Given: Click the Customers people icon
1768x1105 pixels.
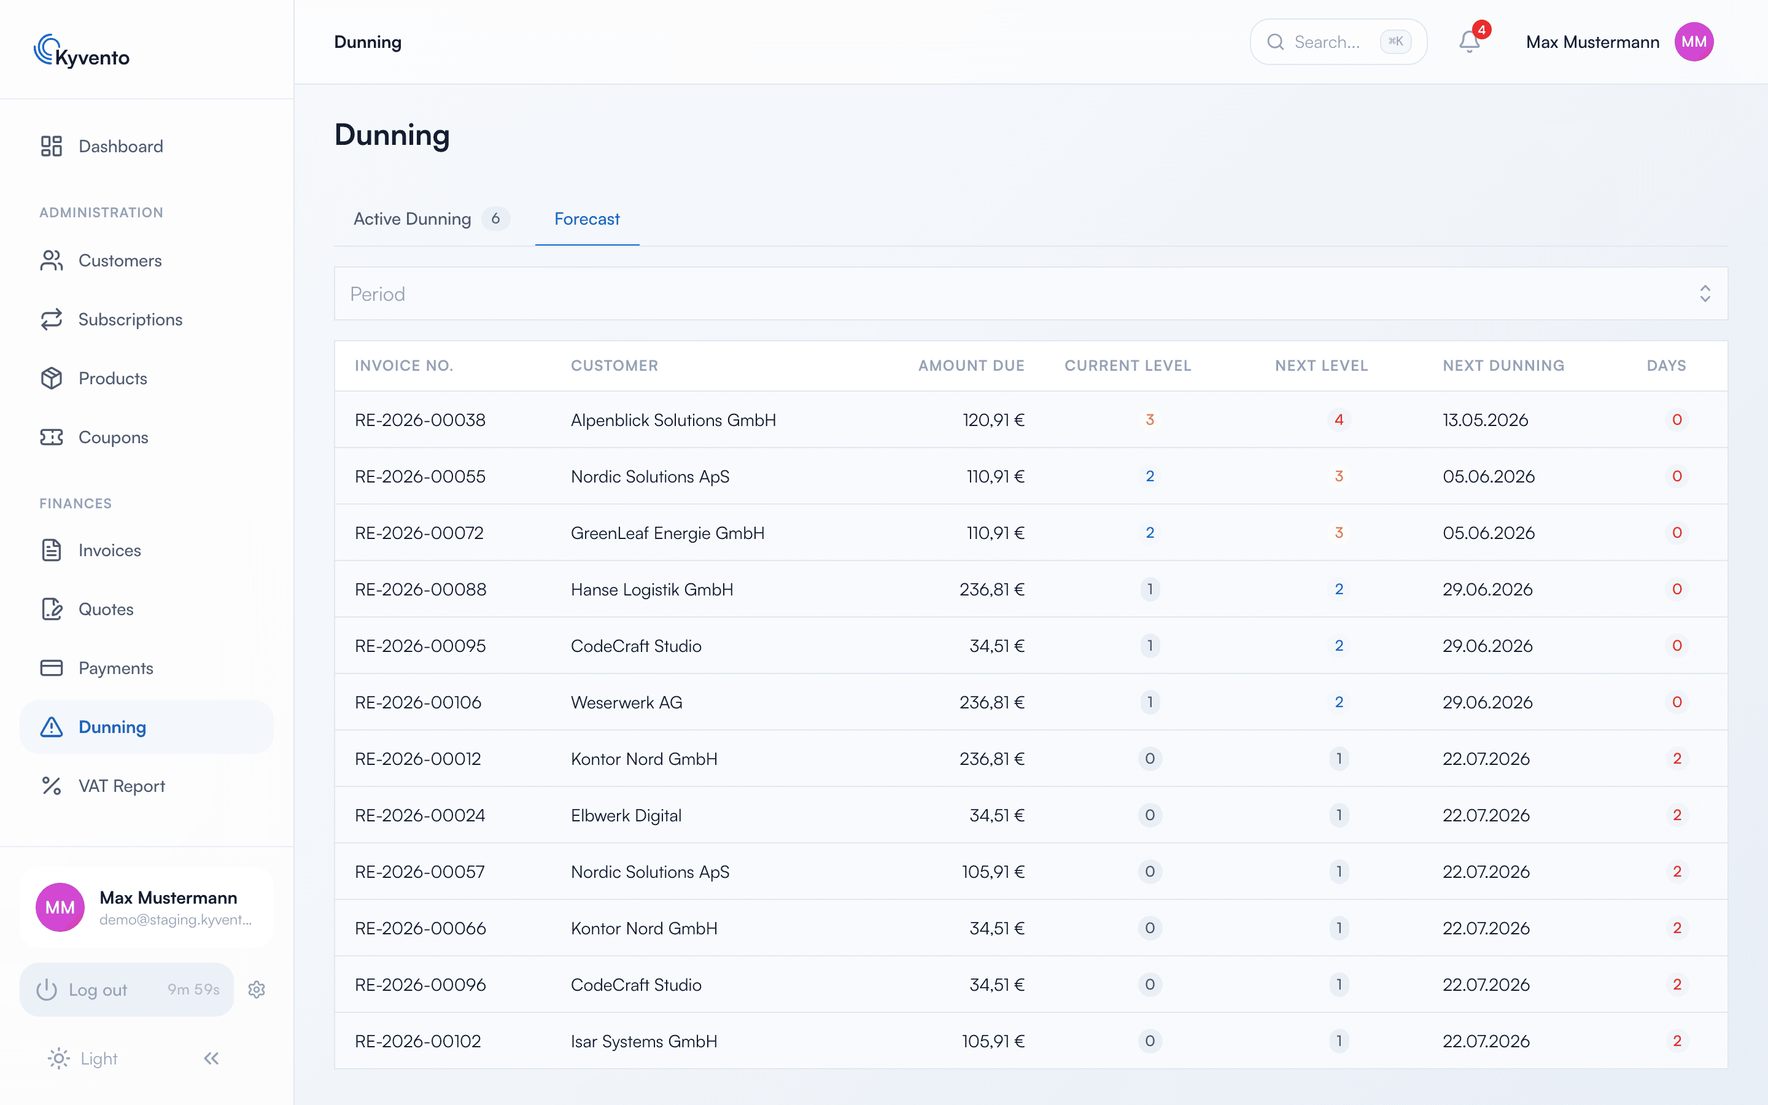Looking at the screenshot, I should click(51, 261).
